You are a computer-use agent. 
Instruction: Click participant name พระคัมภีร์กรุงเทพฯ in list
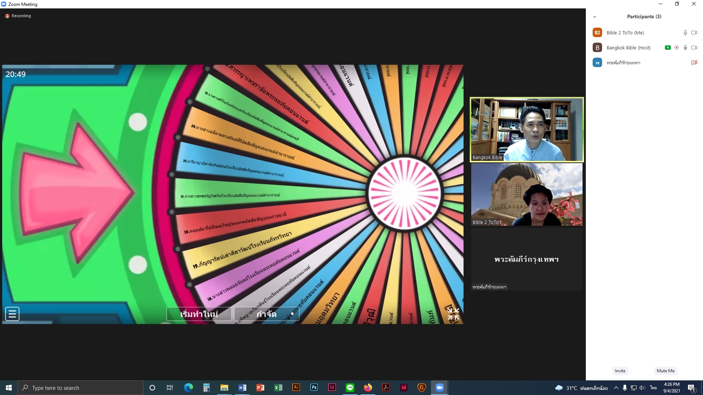(623, 63)
